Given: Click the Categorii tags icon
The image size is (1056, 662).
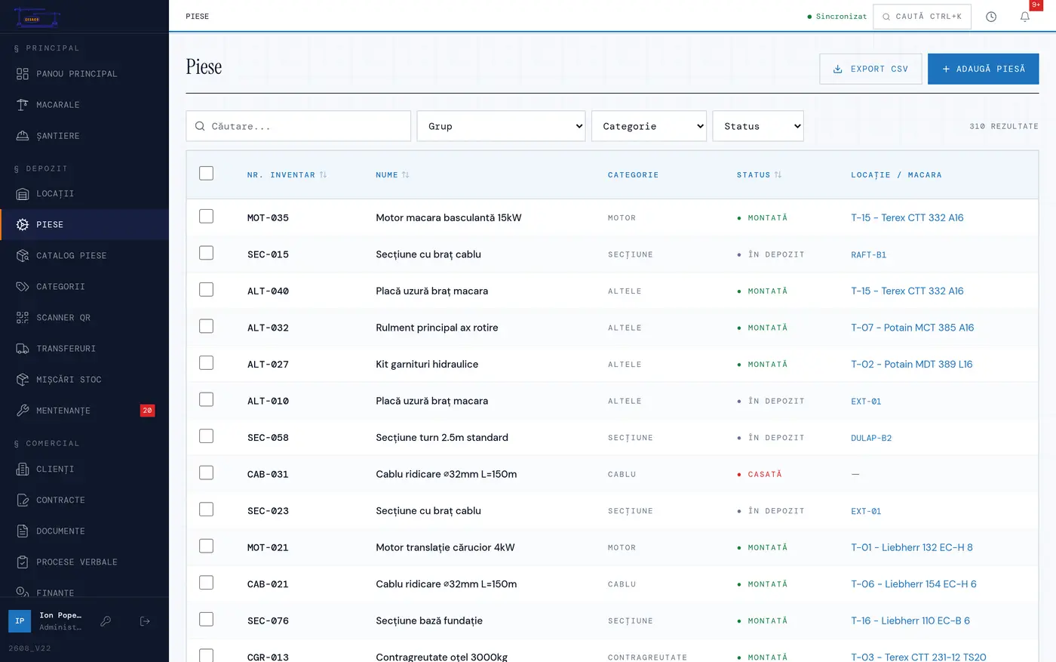Looking at the screenshot, I should 23,287.
